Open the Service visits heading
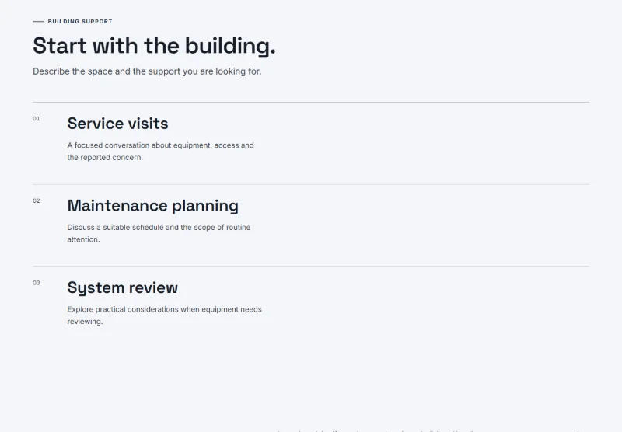This screenshot has height=432, width=622. coord(118,124)
